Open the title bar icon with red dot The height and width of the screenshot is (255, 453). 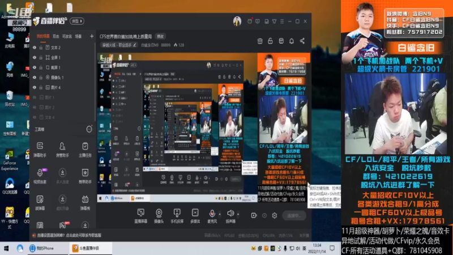click(x=250, y=21)
